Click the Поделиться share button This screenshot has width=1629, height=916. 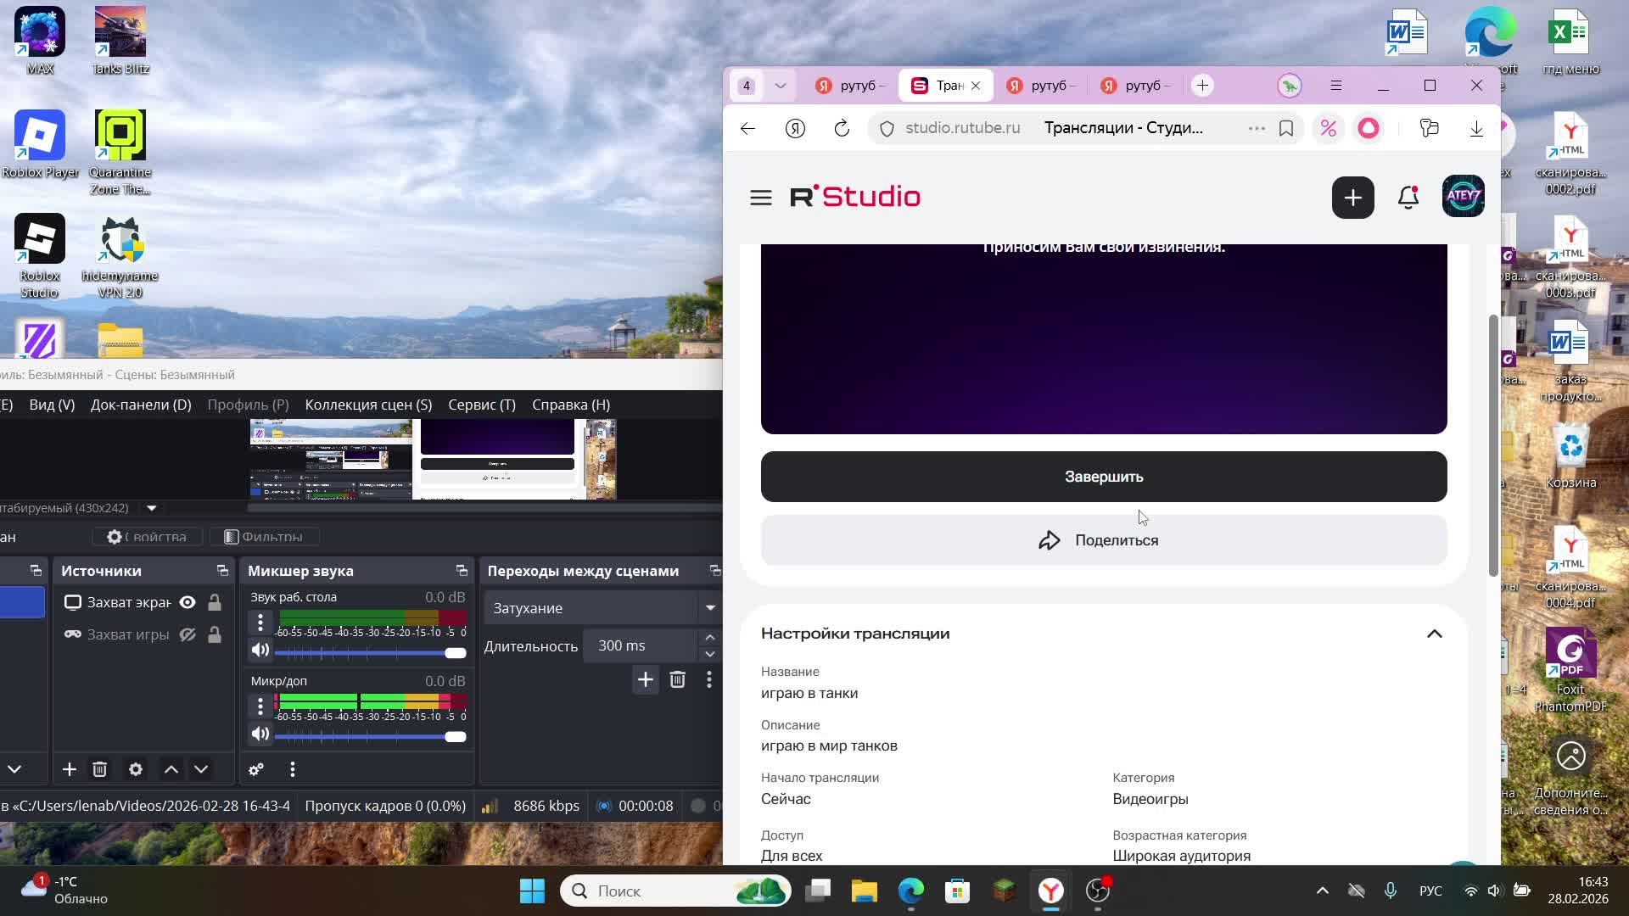(x=1103, y=540)
